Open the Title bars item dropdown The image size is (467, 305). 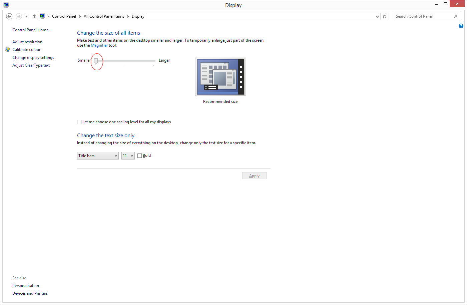98,156
